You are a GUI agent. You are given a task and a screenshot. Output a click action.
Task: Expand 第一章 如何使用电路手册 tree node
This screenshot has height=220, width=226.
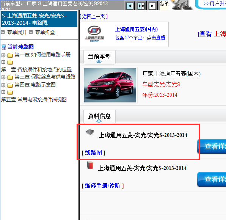[3, 55]
